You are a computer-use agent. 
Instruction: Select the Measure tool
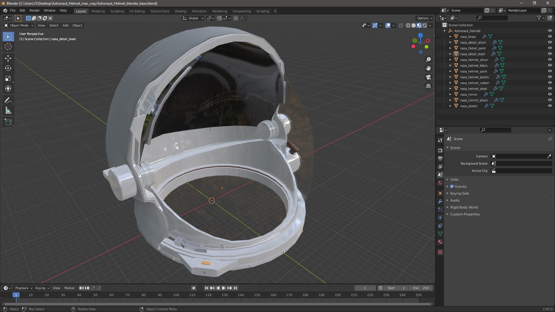[x=8, y=110]
